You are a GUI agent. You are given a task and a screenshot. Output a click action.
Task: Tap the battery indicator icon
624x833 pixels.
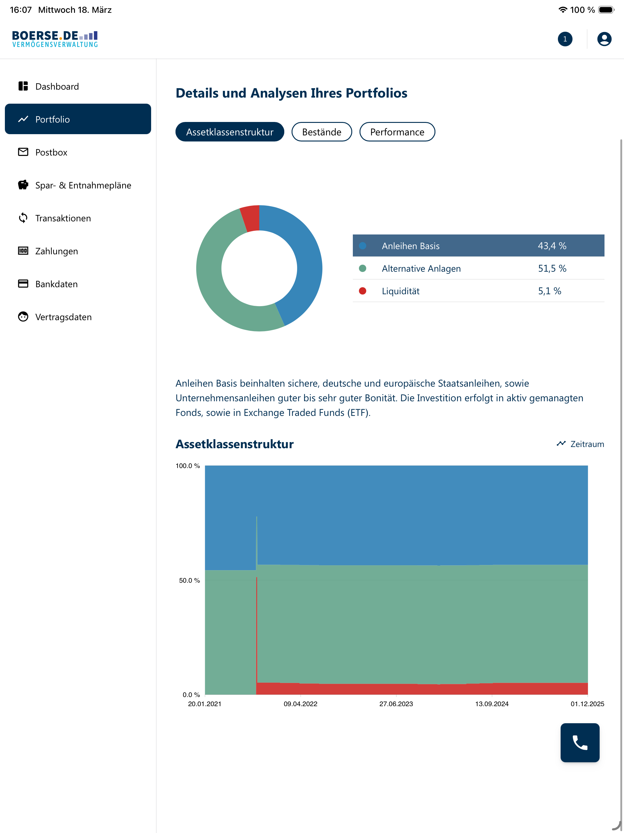point(606,10)
